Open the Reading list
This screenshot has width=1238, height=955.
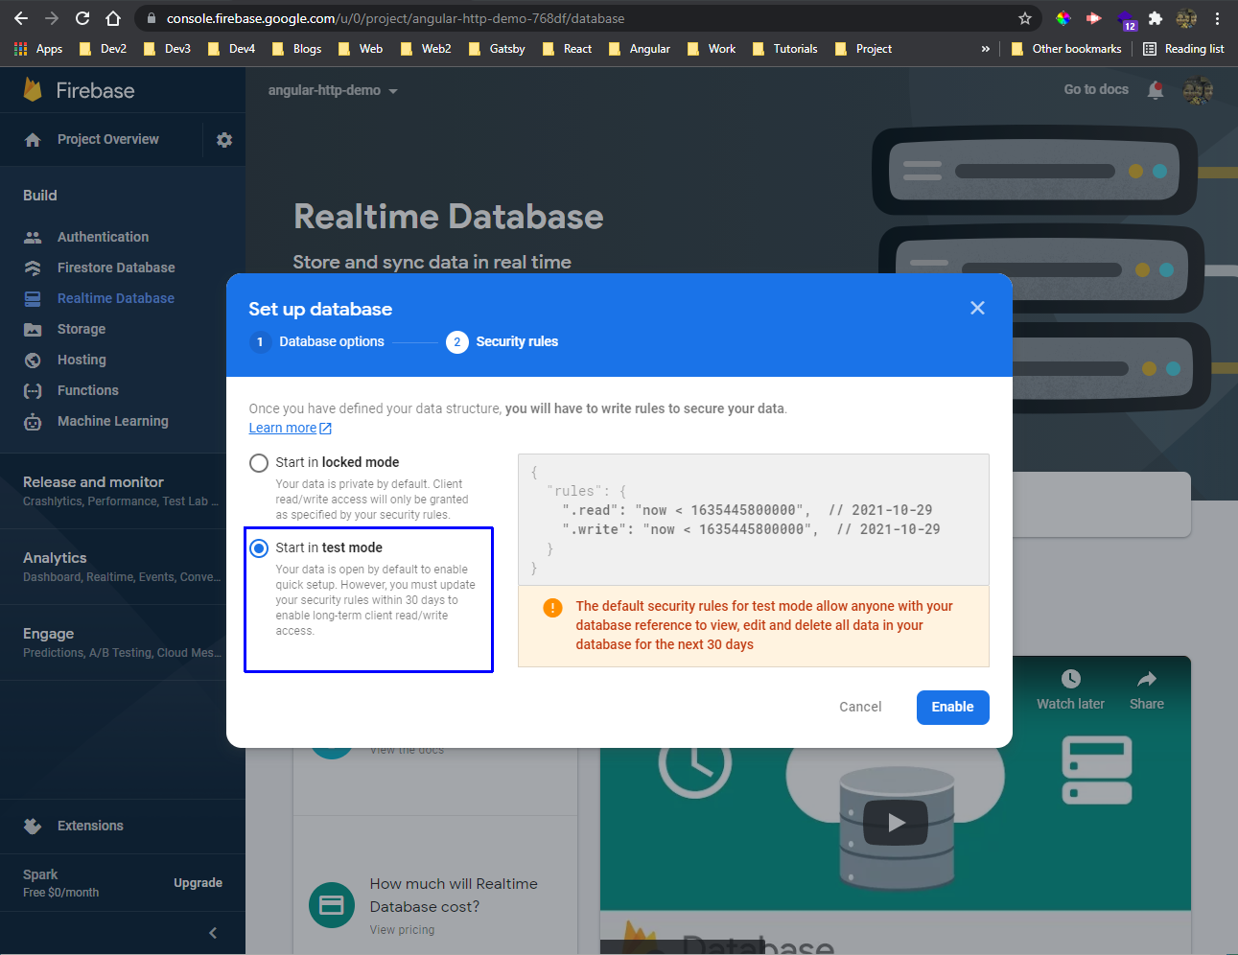(x=1183, y=49)
